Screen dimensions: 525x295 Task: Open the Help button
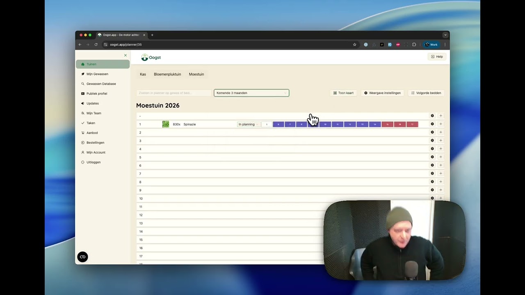[x=437, y=57]
